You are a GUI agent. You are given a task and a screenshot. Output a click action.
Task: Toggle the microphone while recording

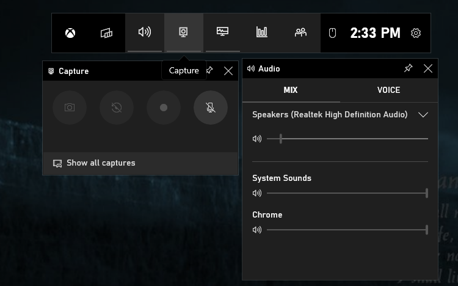pos(211,108)
